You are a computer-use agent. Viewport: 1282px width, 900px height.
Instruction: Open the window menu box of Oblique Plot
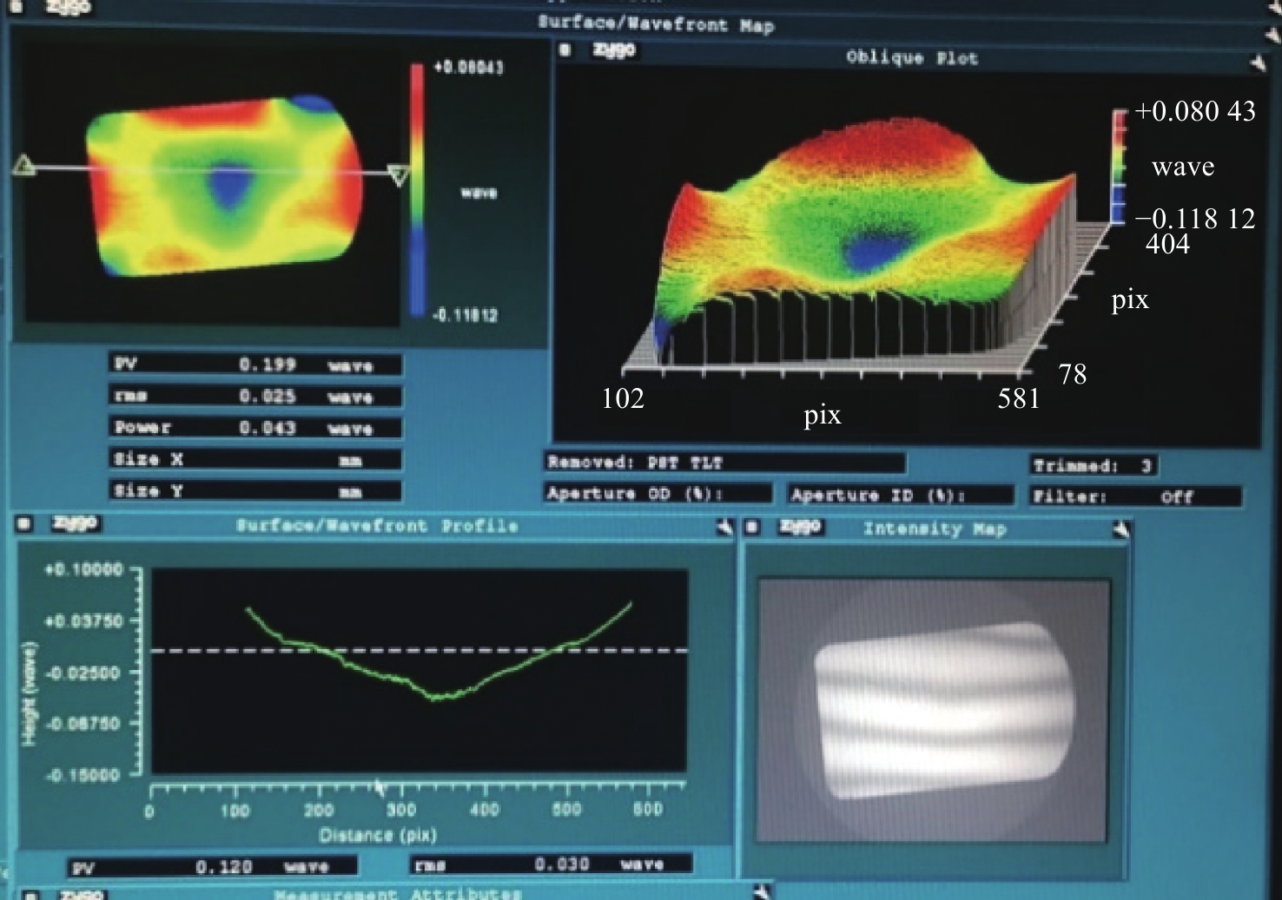pos(565,50)
